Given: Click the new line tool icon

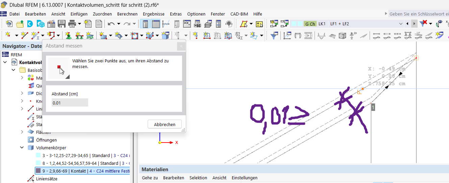Looking at the screenshot, I should 24,35.
